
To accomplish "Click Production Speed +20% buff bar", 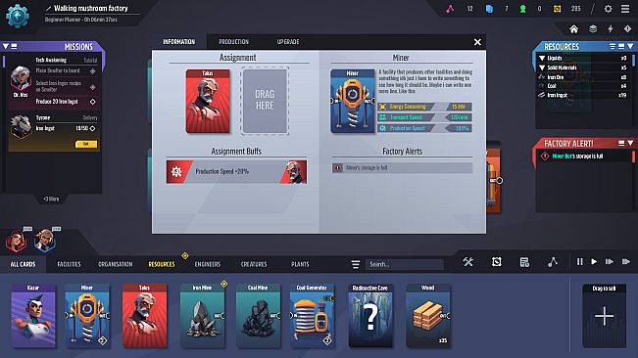I will click(236, 171).
